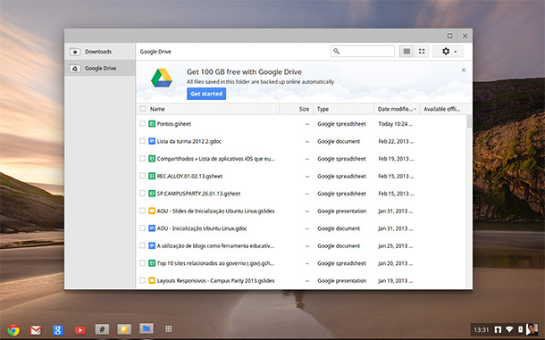Check the Pontos.gsheet checkbox
The height and width of the screenshot is (340, 545).
(x=142, y=124)
